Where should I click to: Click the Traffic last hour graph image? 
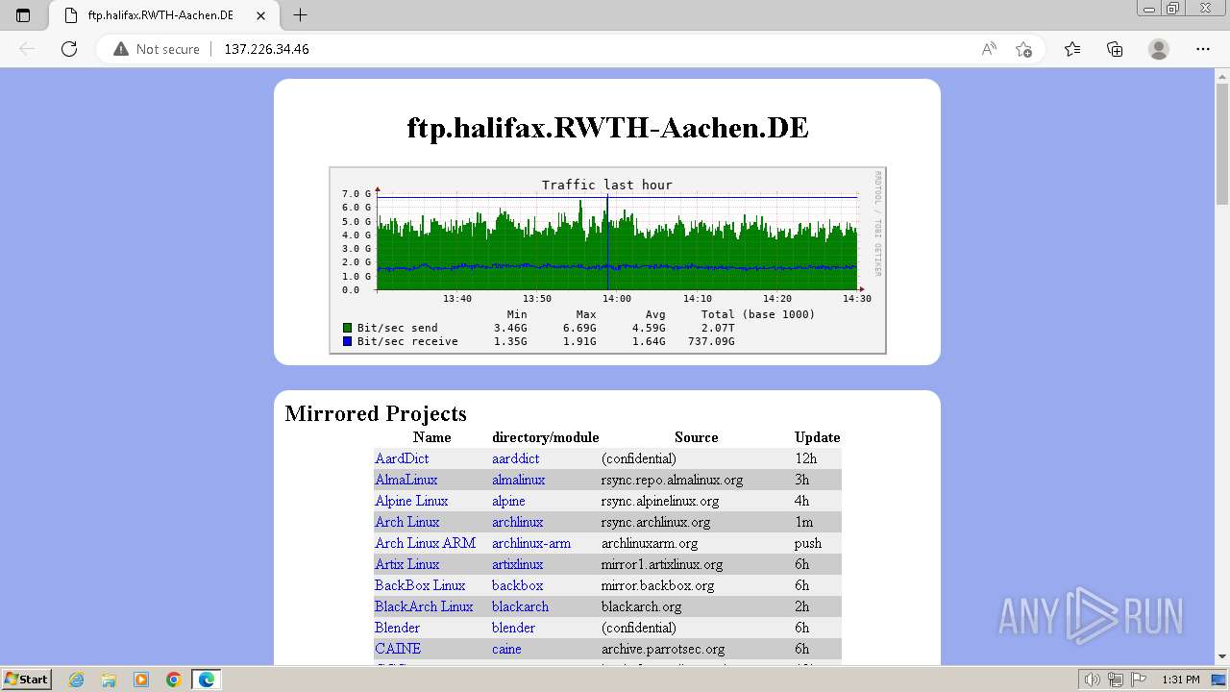click(607, 260)
